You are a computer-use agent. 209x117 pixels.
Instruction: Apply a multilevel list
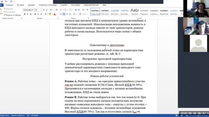click(x=70, y=10)
